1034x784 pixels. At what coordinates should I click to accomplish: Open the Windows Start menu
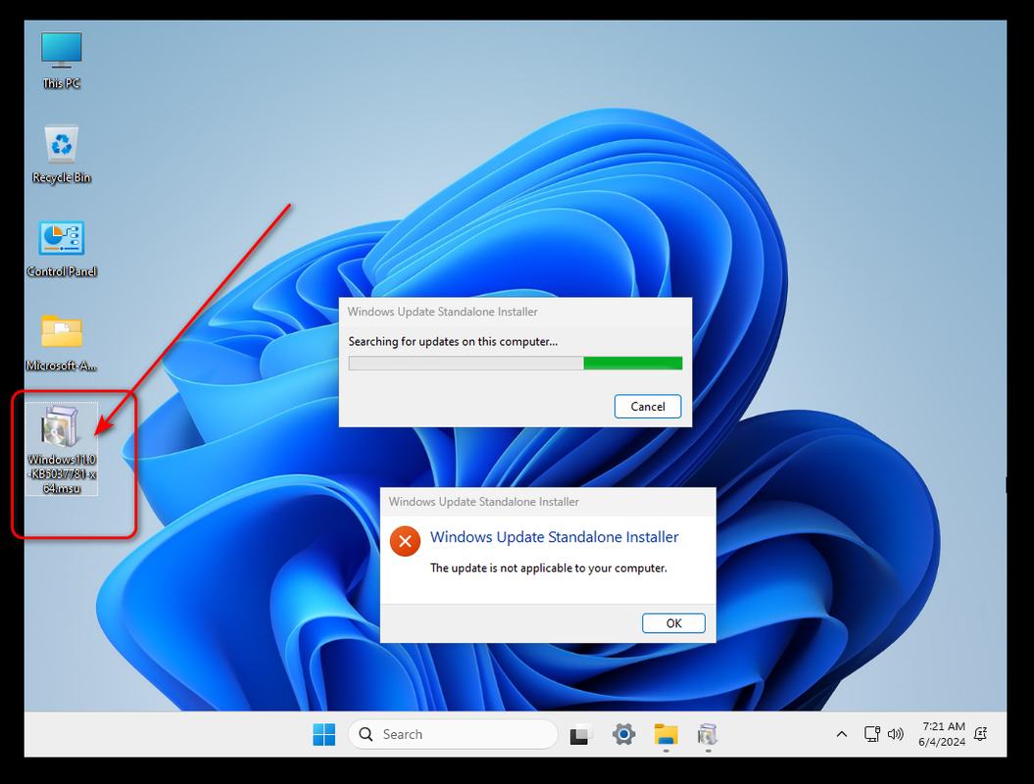323,734
